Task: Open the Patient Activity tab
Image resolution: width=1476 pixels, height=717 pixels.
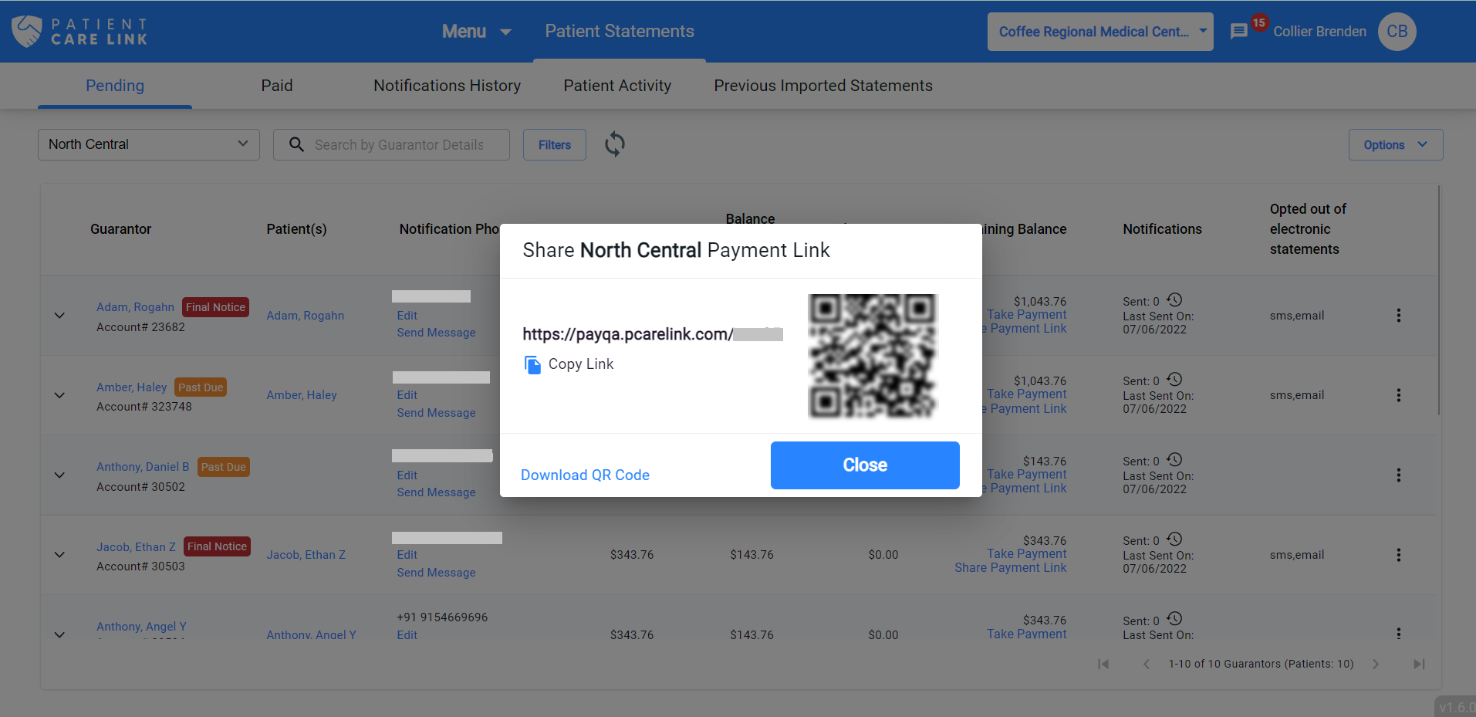Action: (x=617, y=86)
